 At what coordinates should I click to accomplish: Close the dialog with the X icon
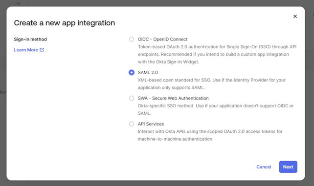pyautogui.click(x=295, y=17)
